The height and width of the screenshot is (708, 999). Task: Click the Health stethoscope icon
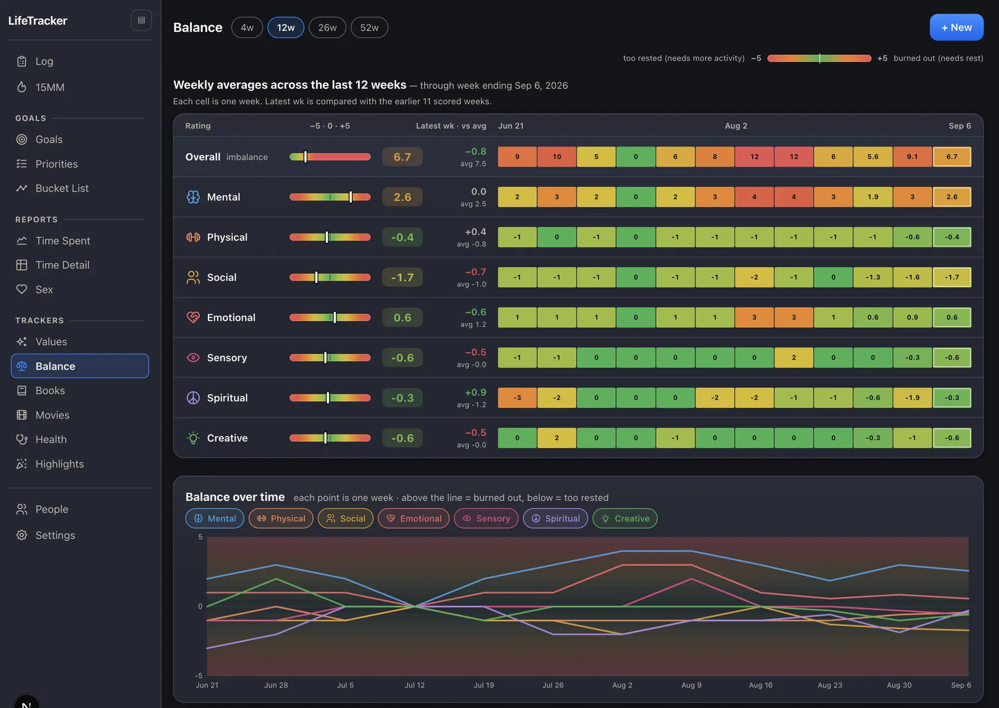[x=22, y=439]
